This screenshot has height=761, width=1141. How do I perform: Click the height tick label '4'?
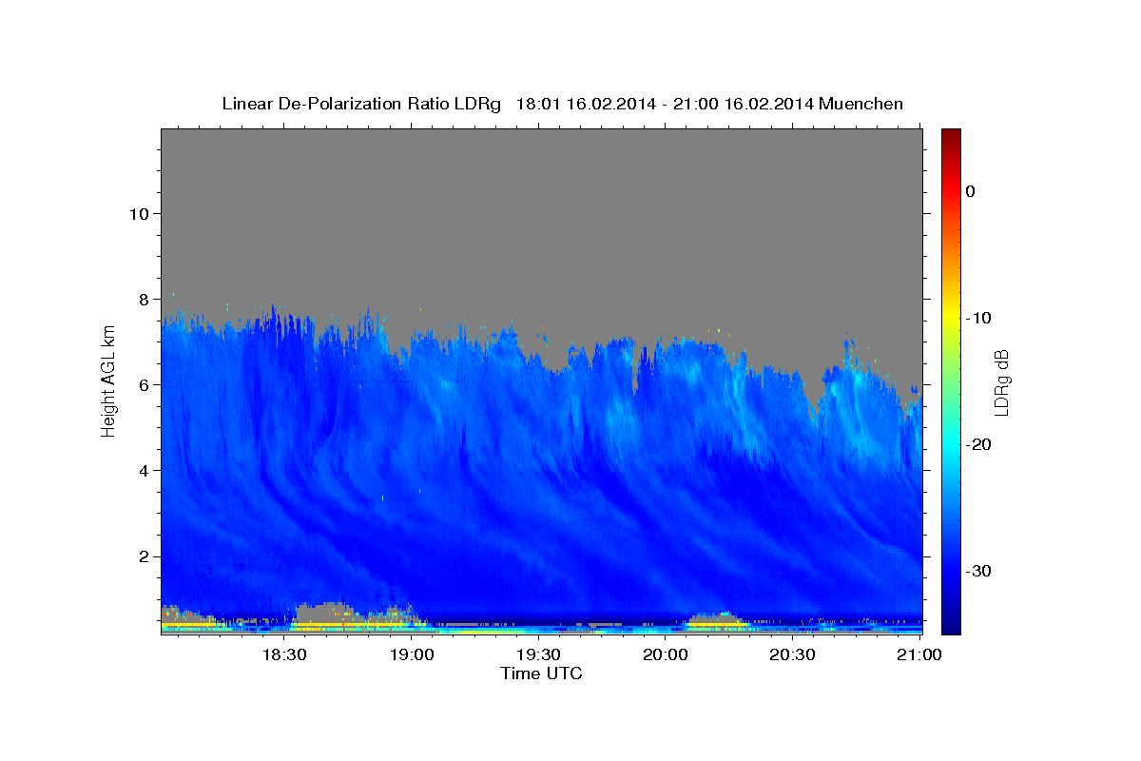143,470
